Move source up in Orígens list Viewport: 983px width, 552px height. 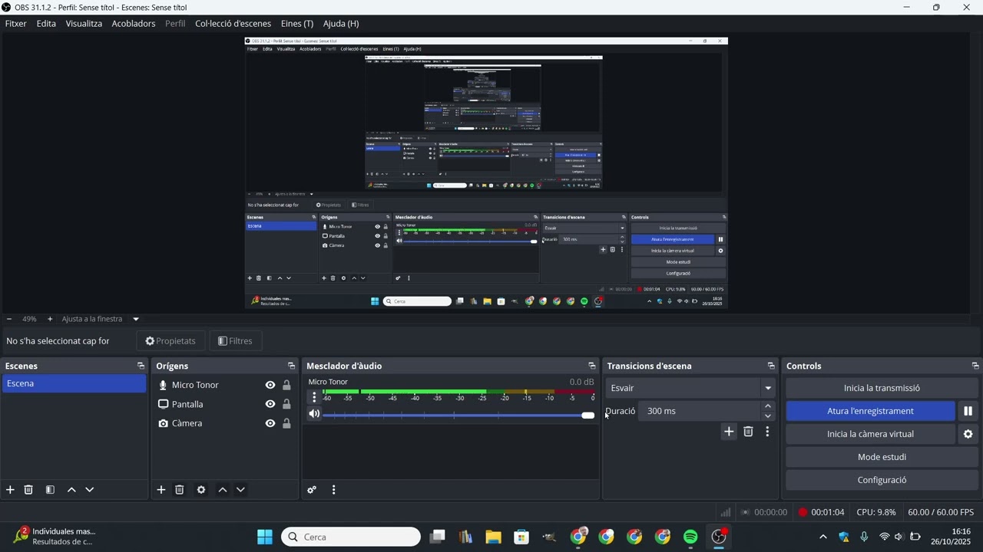[223, 490]
